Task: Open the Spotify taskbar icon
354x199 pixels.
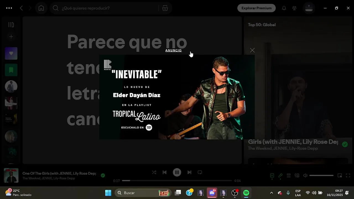Action: [x=246, y=193]
